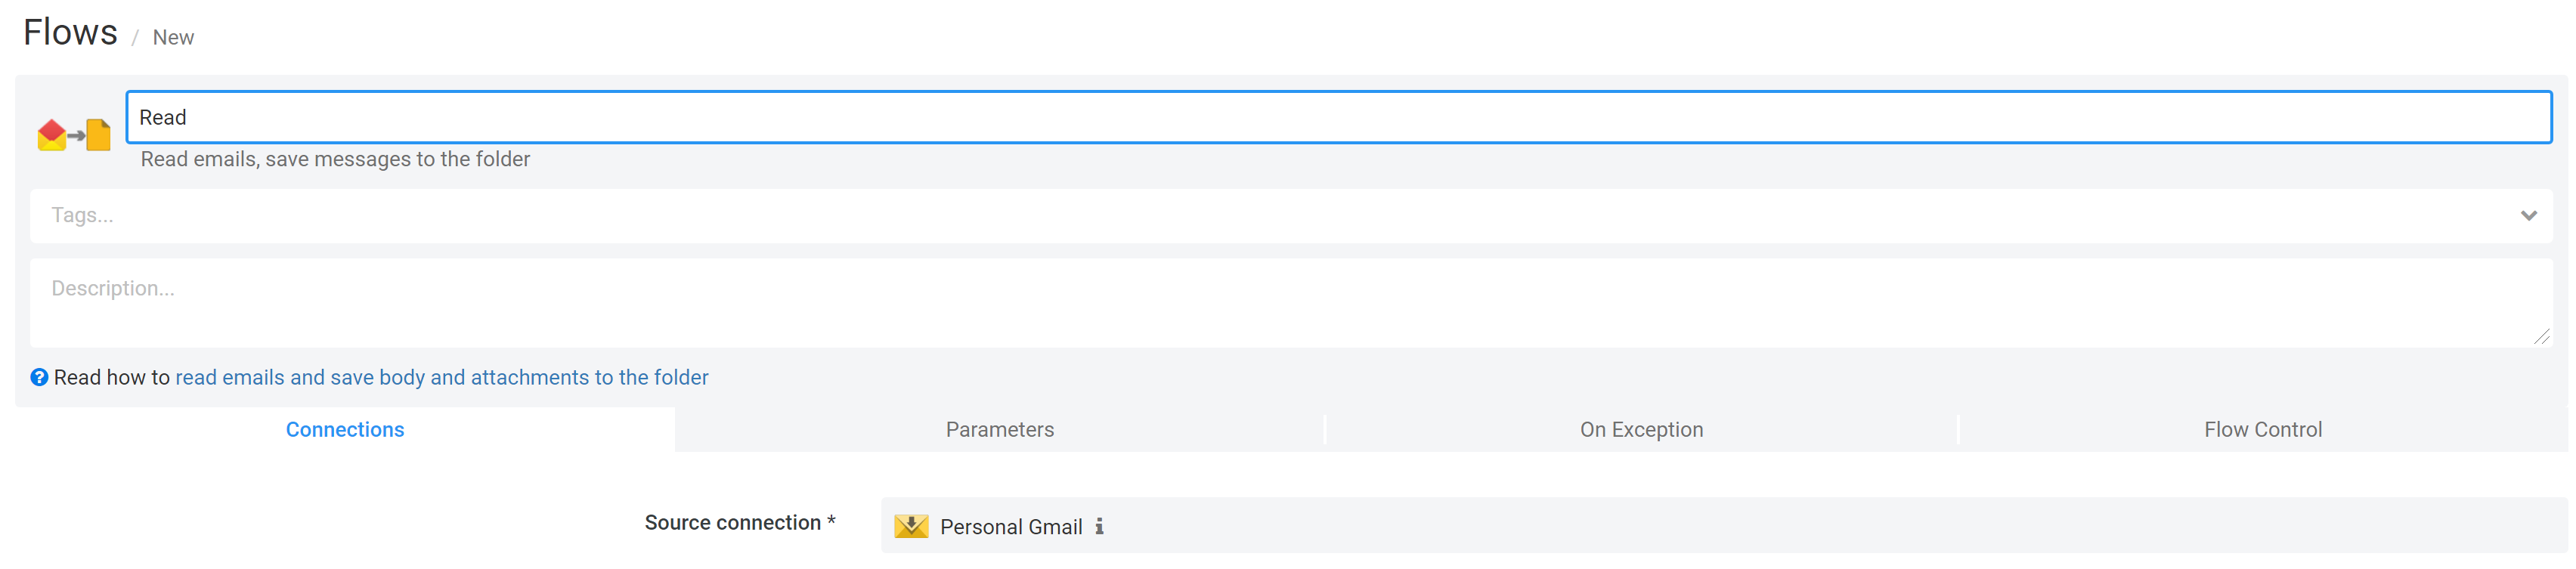Click inside the Description text area

1291,303
